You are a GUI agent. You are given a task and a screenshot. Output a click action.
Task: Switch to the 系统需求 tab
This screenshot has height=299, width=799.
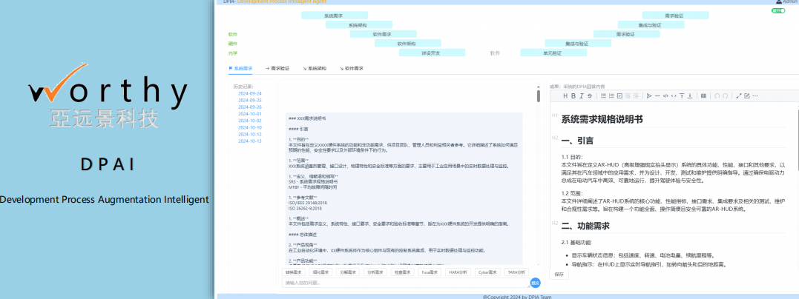click(x=240, y=67)
